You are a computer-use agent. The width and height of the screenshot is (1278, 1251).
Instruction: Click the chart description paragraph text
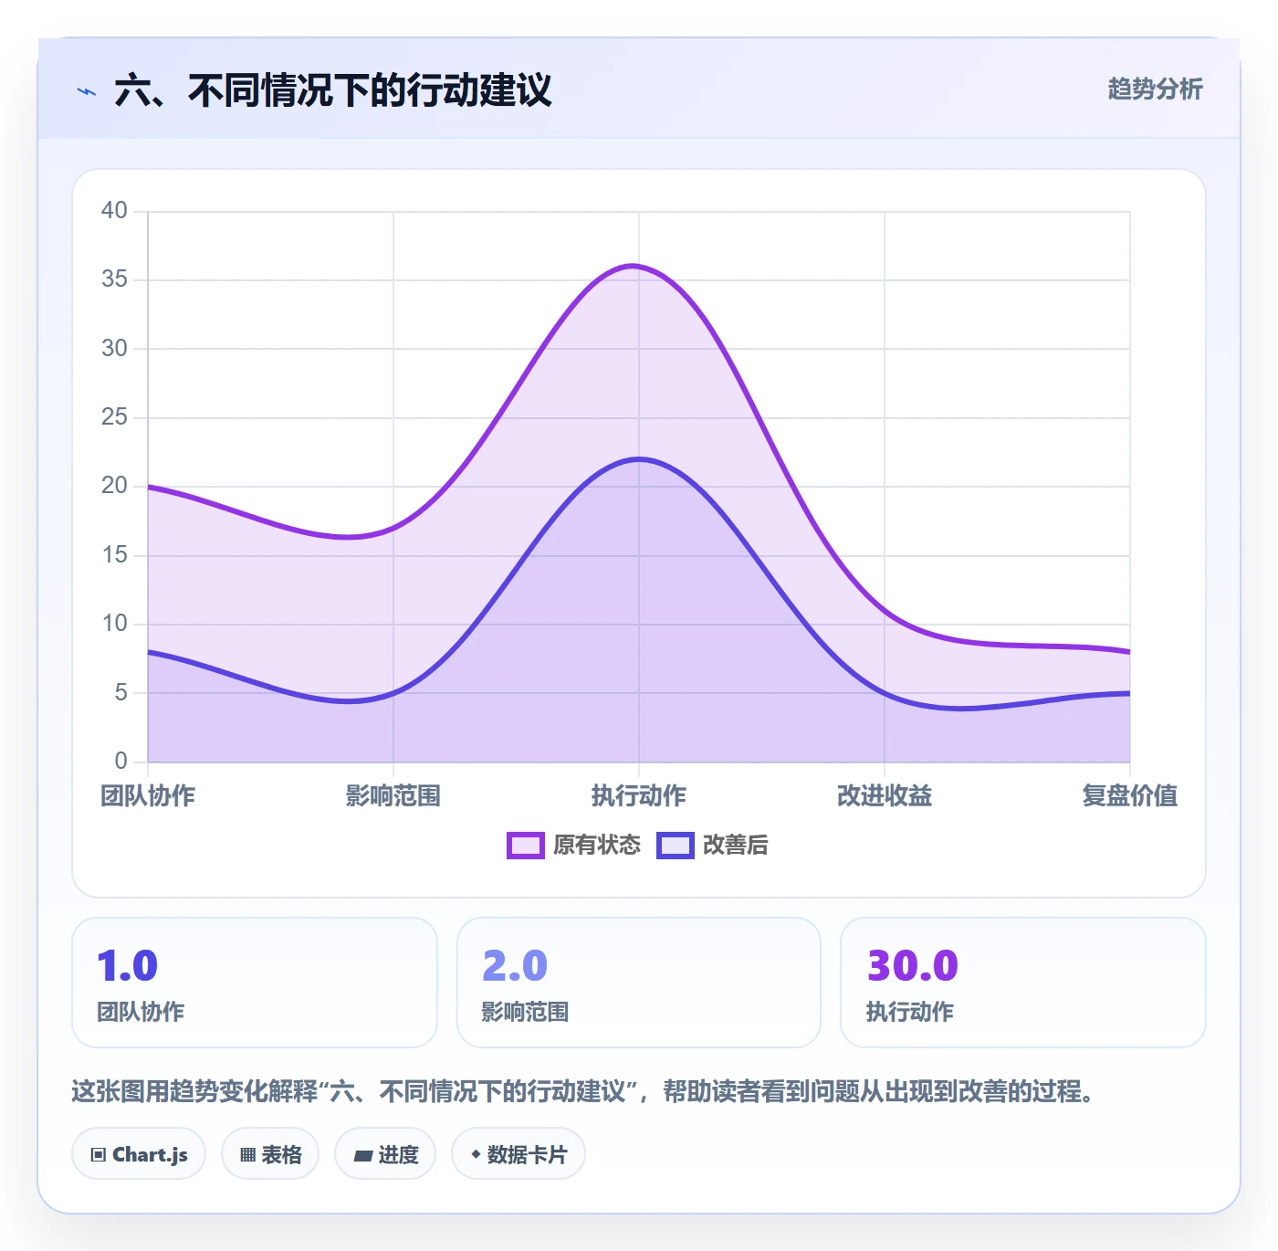pyautogui.click(x=584, y=1091)
